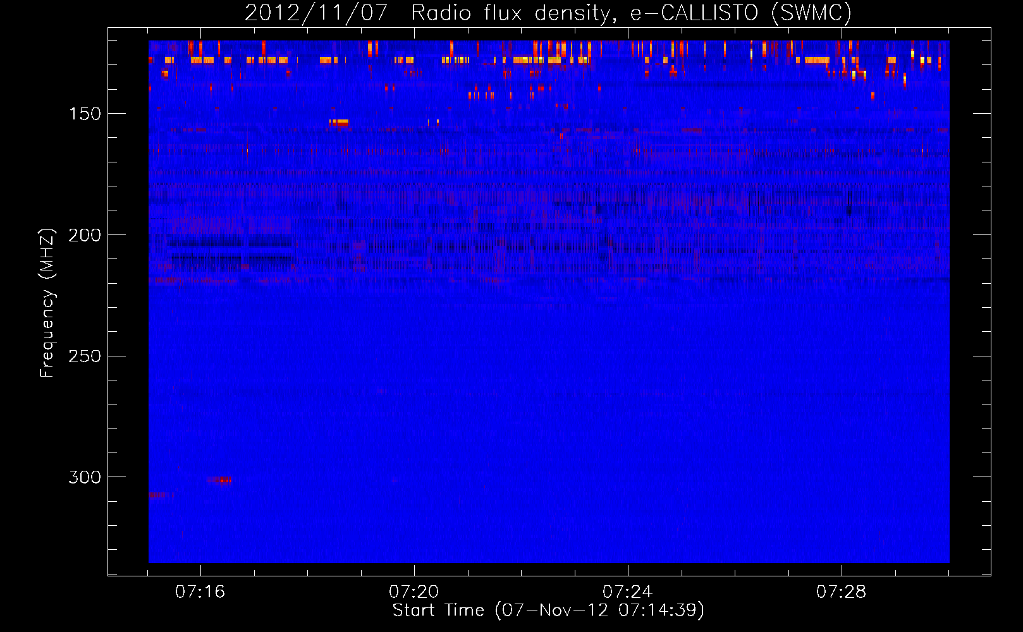Click the 07:20 time tick label
The width and height of the screenshot is (1023, 632).
pyautogui.click(x=414, y=592)
